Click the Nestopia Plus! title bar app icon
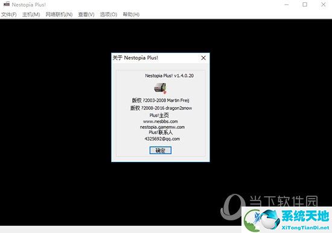332x233 pixels. click(7, 4)
